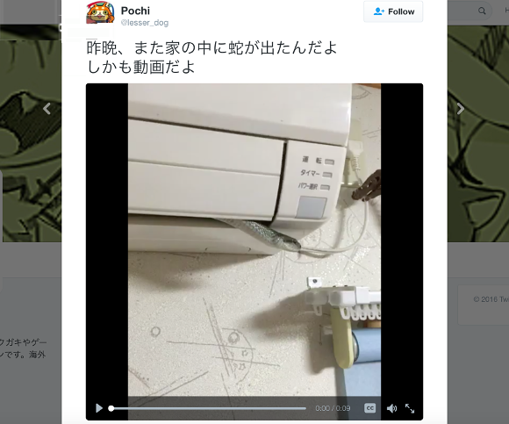
Task: Click the video time display 0:00 / 0:09
Action: [x=333, y=408]
